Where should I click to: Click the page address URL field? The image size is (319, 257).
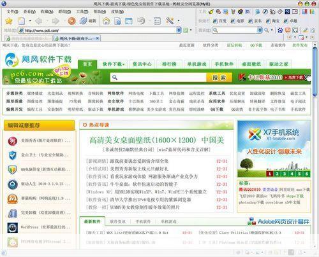click(100, 31)
